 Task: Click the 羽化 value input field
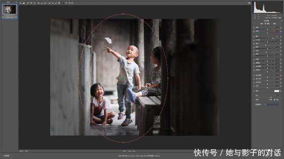[276, 95]
